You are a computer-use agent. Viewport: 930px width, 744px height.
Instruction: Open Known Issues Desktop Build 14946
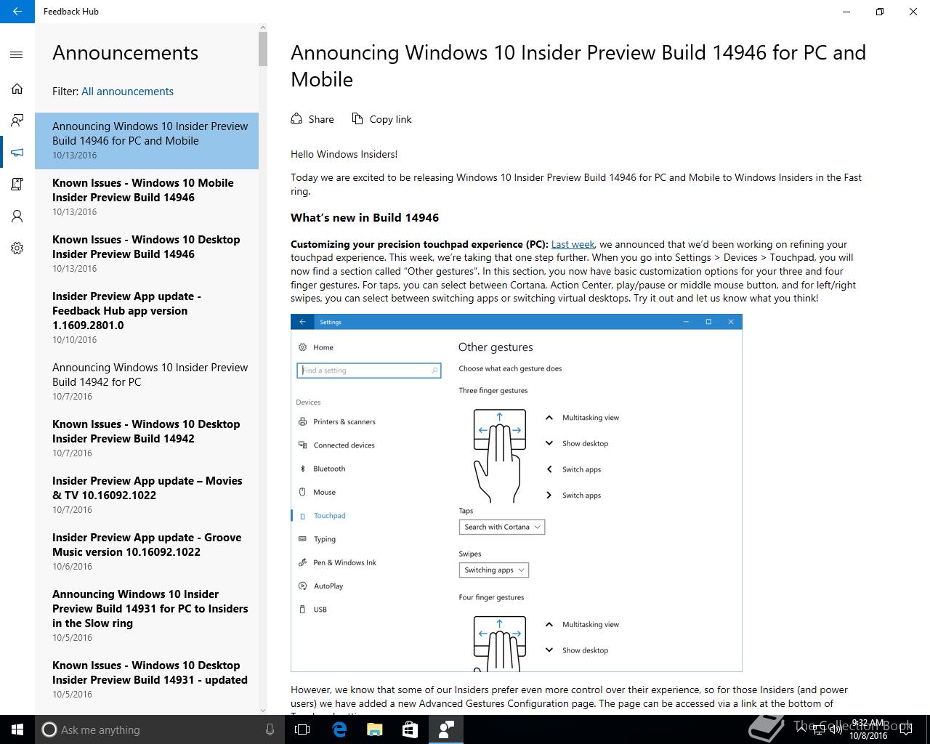tap(147, 254)
